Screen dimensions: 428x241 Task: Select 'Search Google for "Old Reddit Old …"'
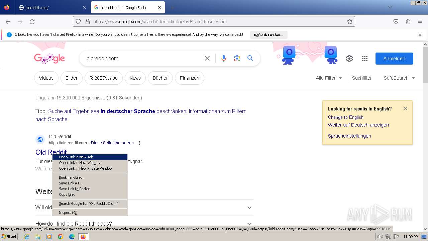(90, 204)
